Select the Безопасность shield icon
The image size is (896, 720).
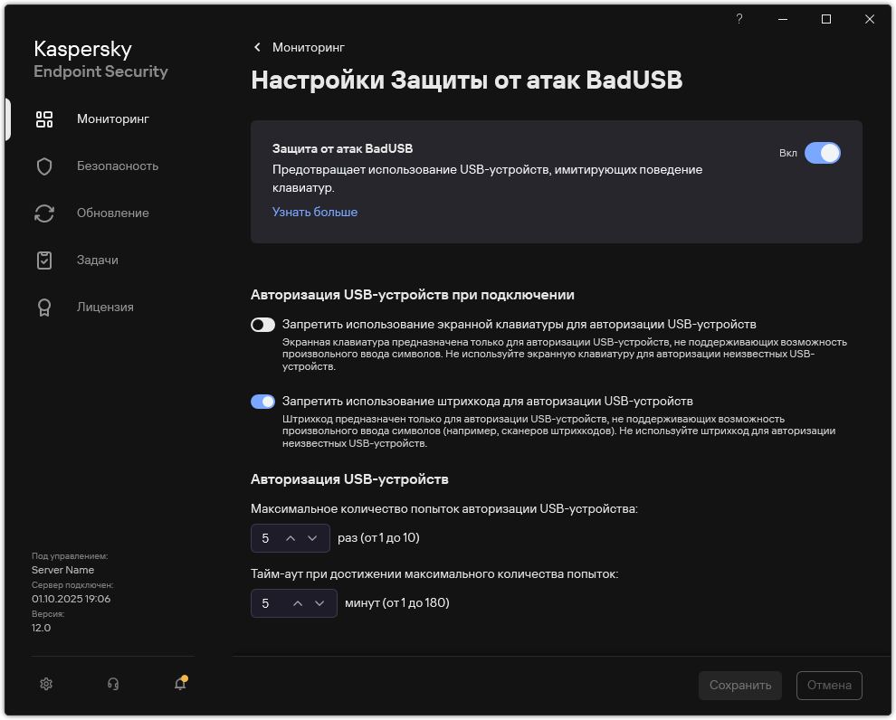(43, 166)
